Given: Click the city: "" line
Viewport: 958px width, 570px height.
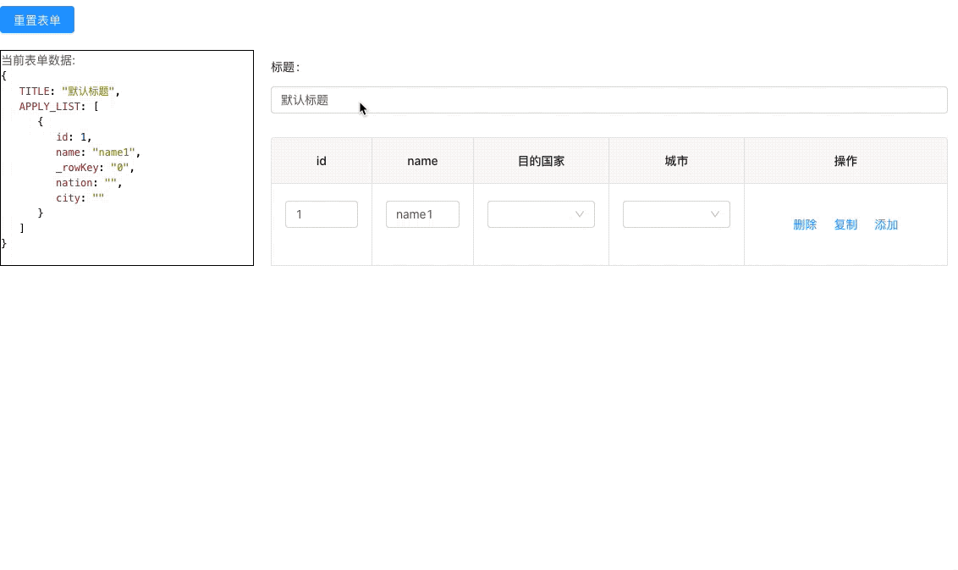Looking at the screenshot, I should 80,198.
